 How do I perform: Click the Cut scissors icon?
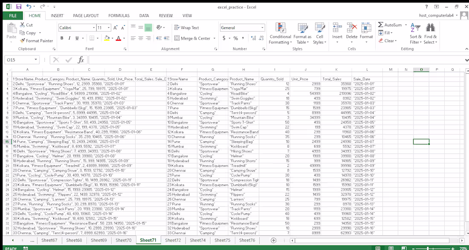(x=22, y=25)
